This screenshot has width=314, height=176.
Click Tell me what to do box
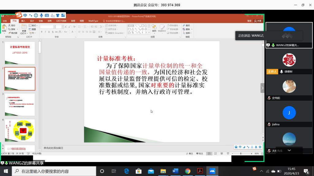point(114,21)
